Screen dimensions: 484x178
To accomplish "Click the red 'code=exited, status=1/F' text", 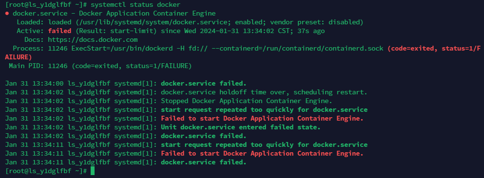I will pyautogui.click(x=434, y=48).
